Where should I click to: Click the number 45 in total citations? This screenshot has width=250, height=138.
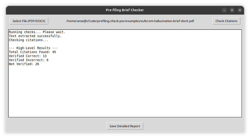54,52
